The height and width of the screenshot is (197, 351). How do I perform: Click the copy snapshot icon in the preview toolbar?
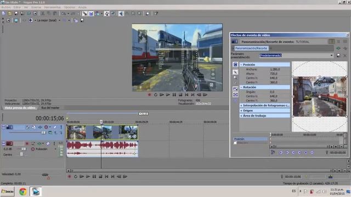coord(76,20)
